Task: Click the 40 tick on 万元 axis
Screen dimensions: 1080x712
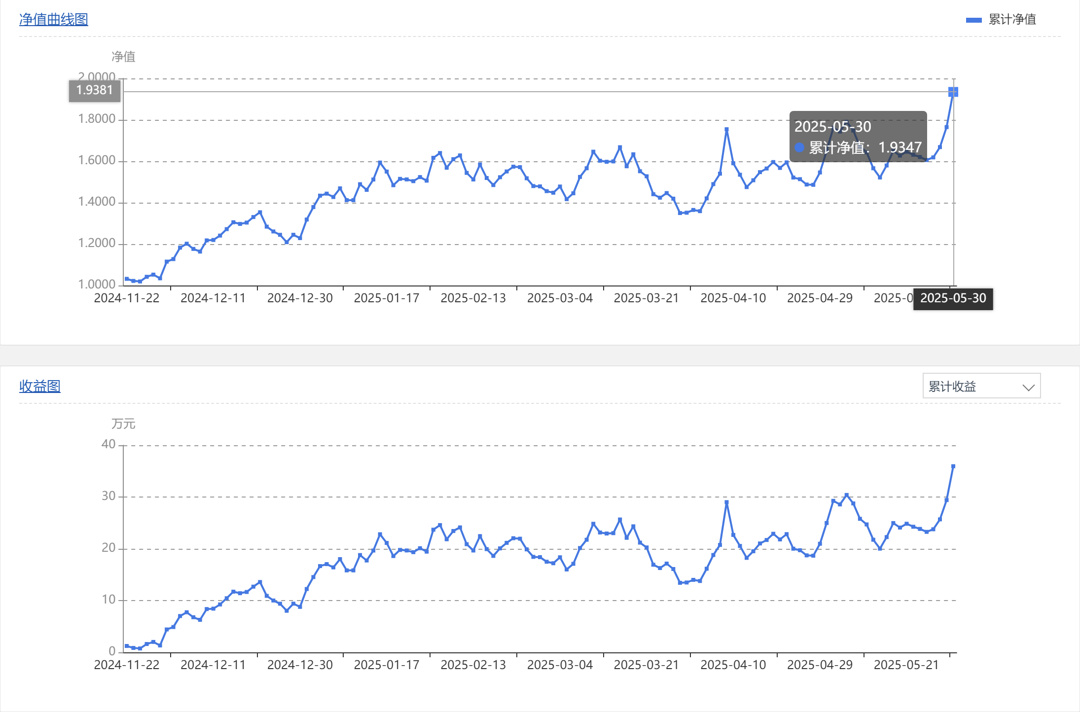Action: (x=108, y=444)
